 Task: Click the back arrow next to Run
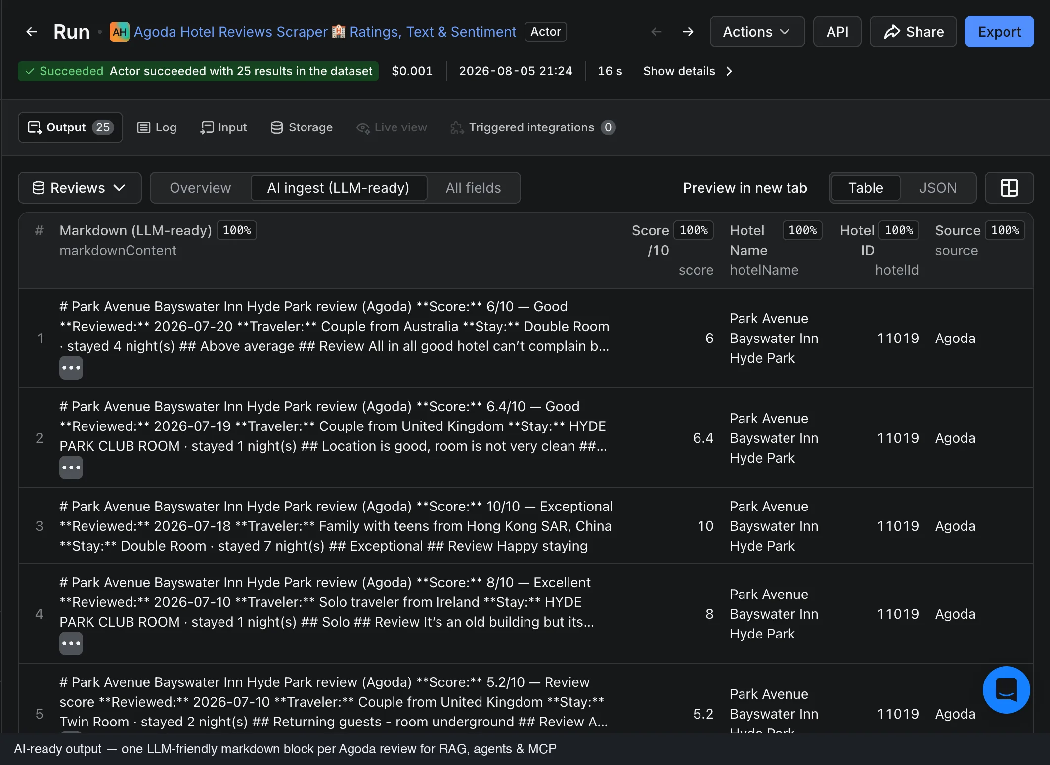tap(32, 32)
